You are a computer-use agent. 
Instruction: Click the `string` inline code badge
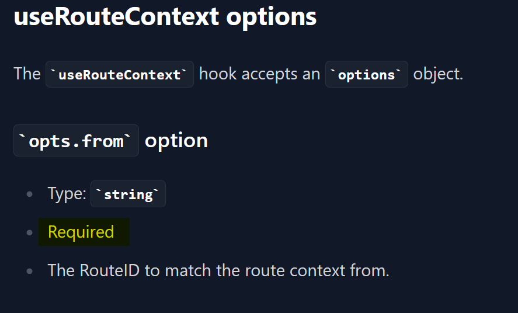[128, 194]
